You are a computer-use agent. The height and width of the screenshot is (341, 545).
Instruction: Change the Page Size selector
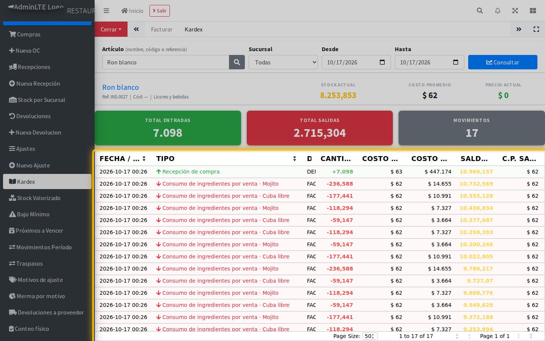tap(370, 336)
